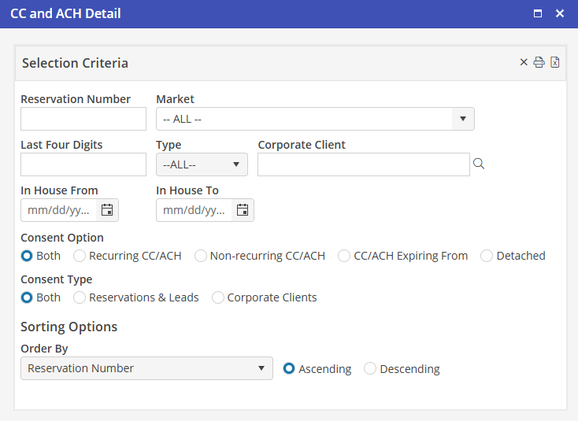Close the Selection Criteria panel

pos(524,62)
